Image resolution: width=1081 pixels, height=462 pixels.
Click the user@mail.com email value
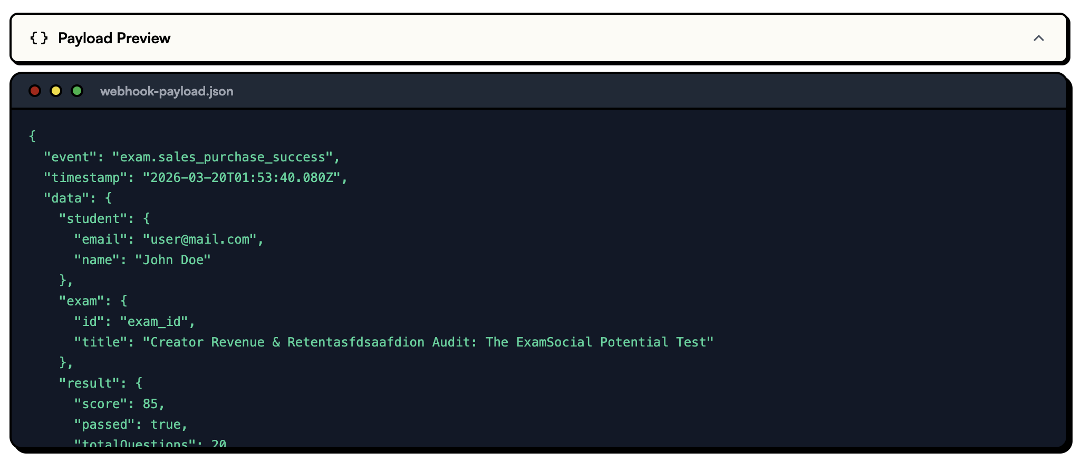point(200,239)
